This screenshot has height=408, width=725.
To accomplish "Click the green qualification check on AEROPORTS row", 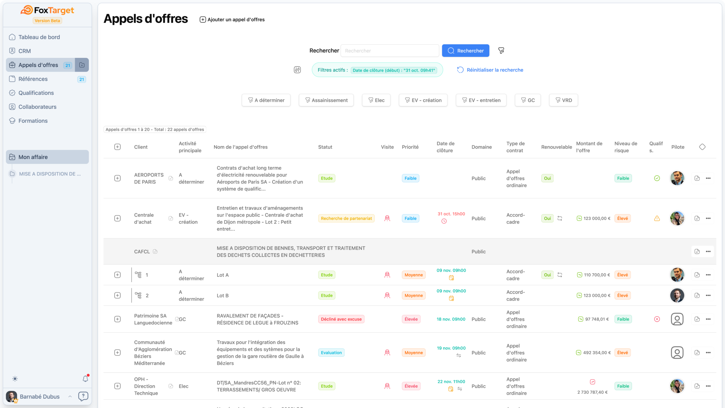I will point(657,178).
